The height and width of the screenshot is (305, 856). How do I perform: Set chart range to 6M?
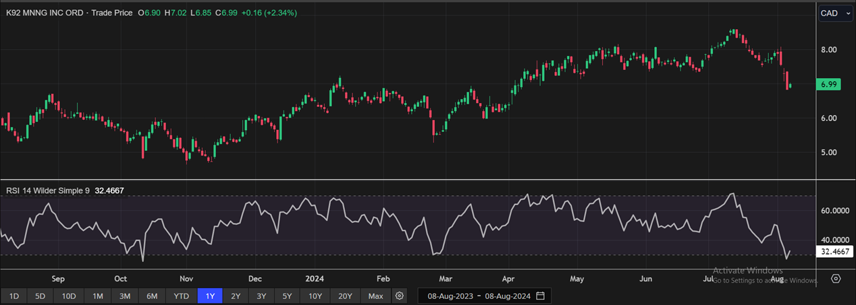[x=152, y=296]
